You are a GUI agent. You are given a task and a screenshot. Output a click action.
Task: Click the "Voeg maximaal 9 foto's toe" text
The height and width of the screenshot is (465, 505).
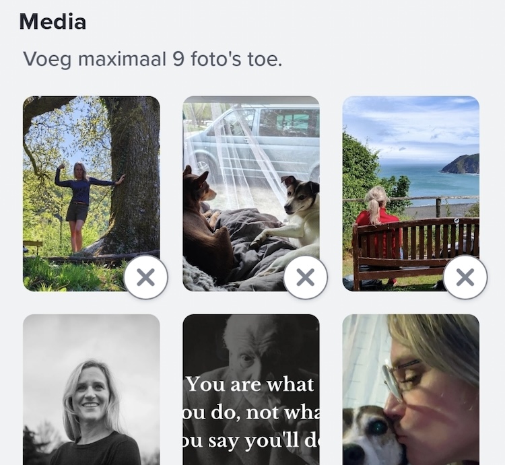[x=153, y=59]
